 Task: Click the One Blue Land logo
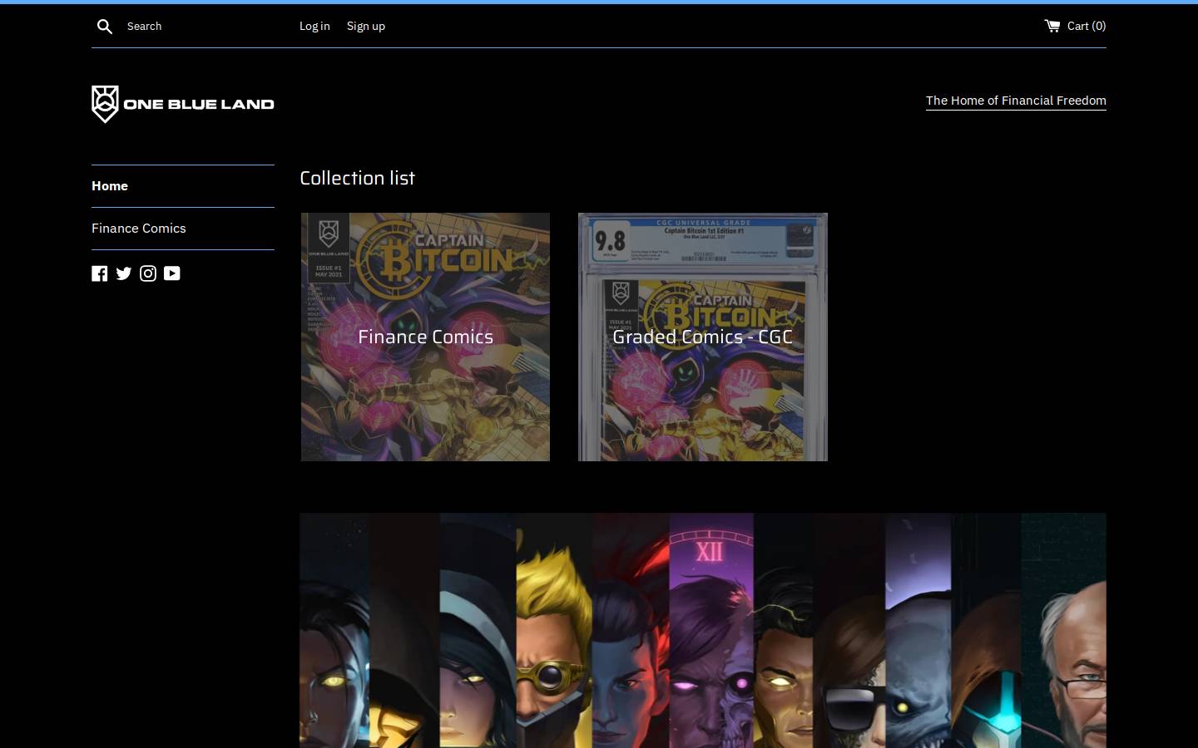pyautogui.click(x=183, y=104)
